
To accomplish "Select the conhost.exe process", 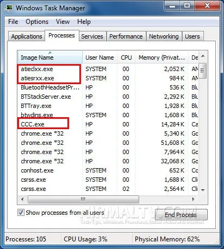I will (x=108, y=170).
